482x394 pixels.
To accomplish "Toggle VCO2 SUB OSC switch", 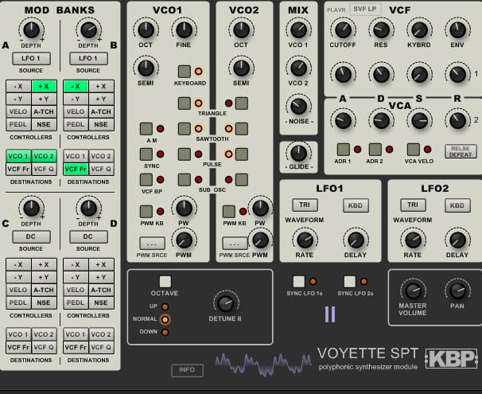I will pos(242,180).
